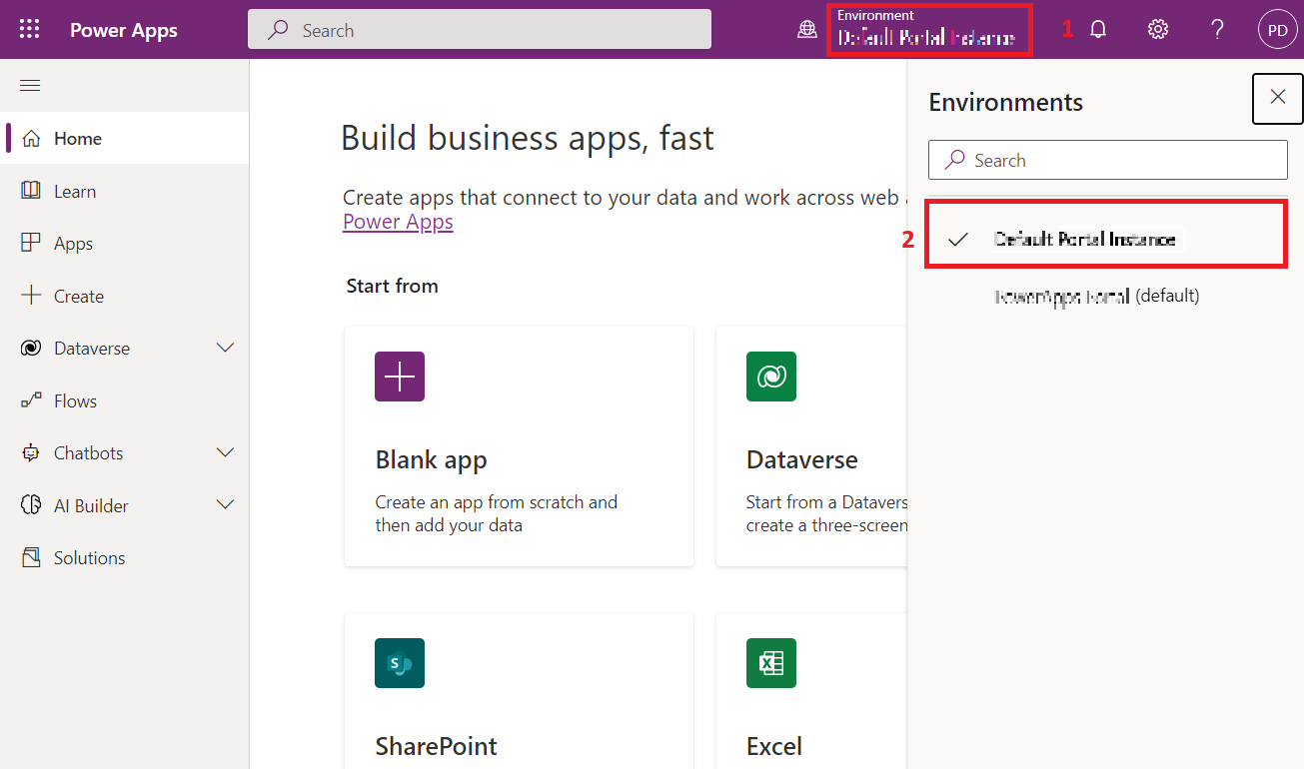Click the Home house icon

31,139
